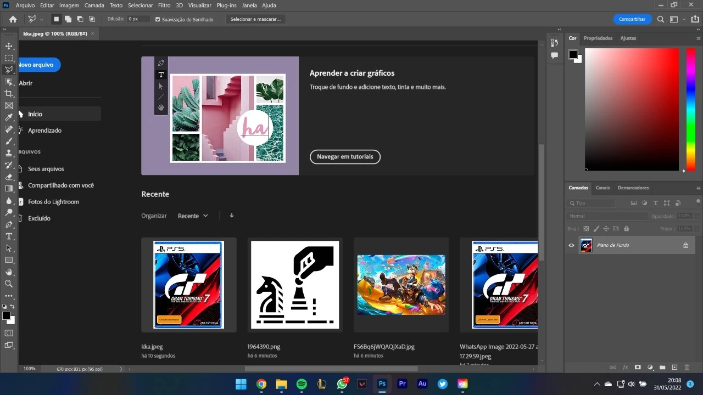Image resolution: width=703 pixels, height=395 pixels.
Task: Switch to the Propriedades tab
Action: pyautogui.click(x=598, y=38)
